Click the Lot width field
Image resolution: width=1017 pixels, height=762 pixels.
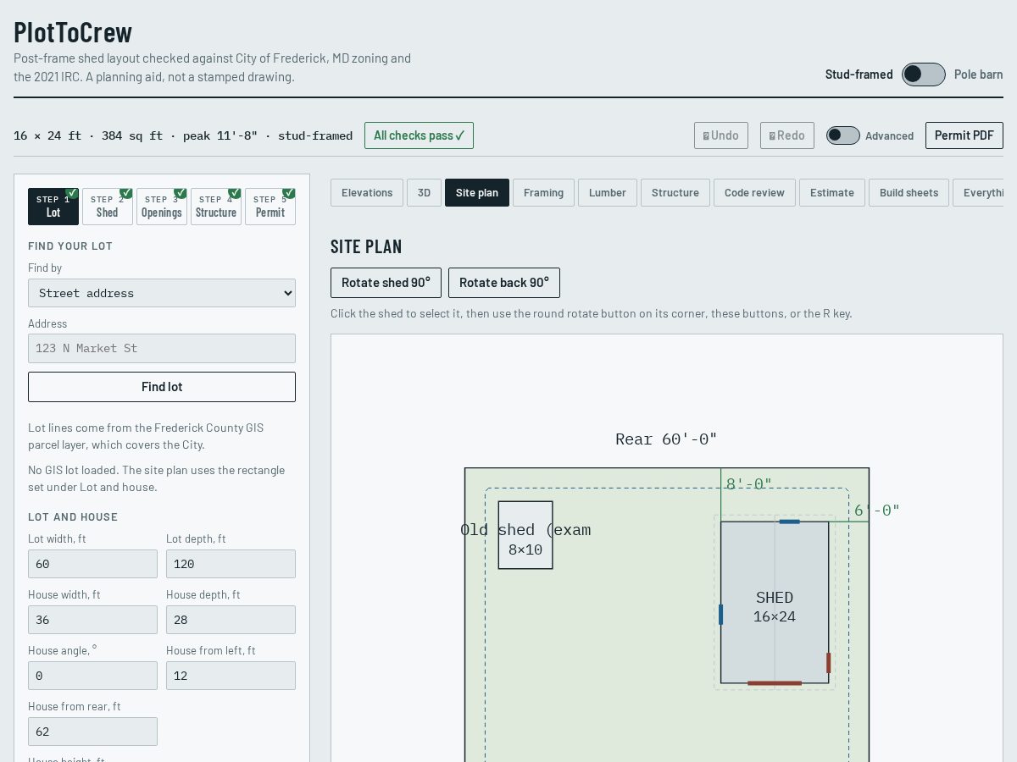tap(92, 564)
